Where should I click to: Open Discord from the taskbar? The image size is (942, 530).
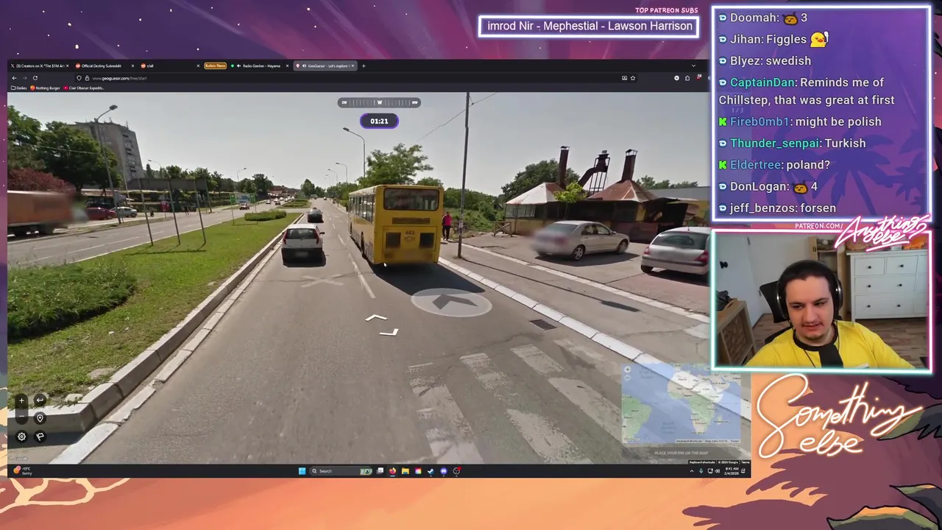point(443,471)
